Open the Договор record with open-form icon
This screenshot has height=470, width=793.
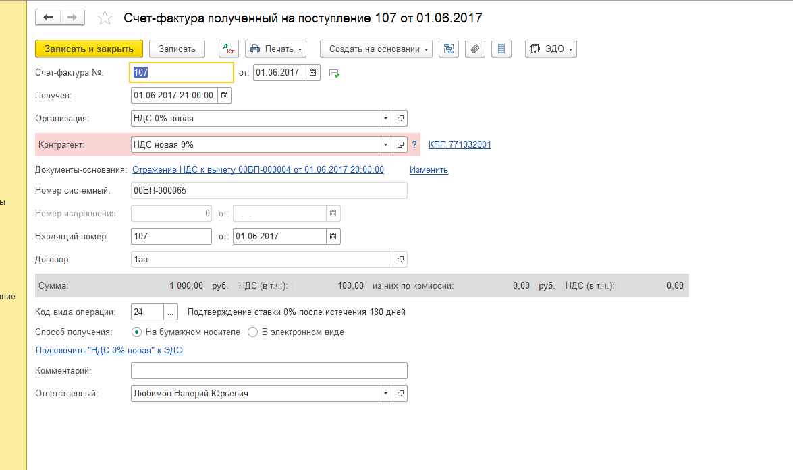pos(400,260)
